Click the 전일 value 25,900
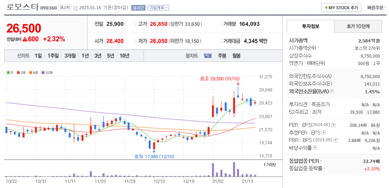389x188 pixels. tap(115, 24)
